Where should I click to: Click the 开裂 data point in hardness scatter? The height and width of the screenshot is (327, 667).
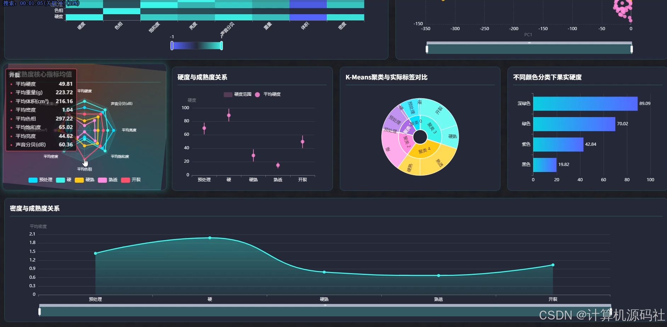303,142
